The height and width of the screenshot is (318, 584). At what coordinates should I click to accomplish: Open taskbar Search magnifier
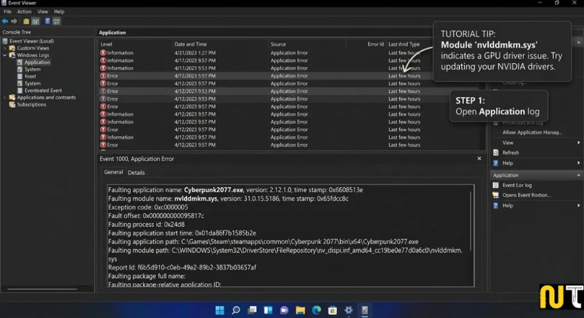236,310
